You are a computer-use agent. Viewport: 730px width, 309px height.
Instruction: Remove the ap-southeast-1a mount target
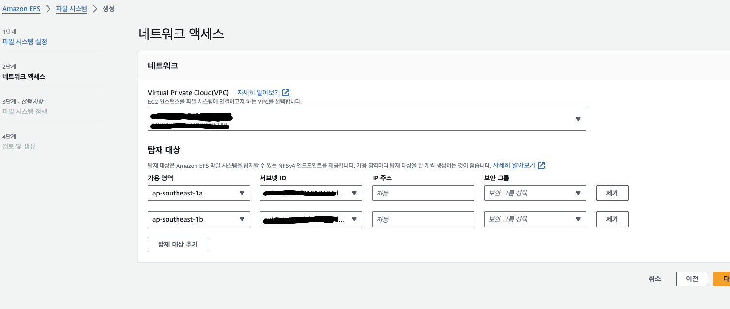point(612,193)
